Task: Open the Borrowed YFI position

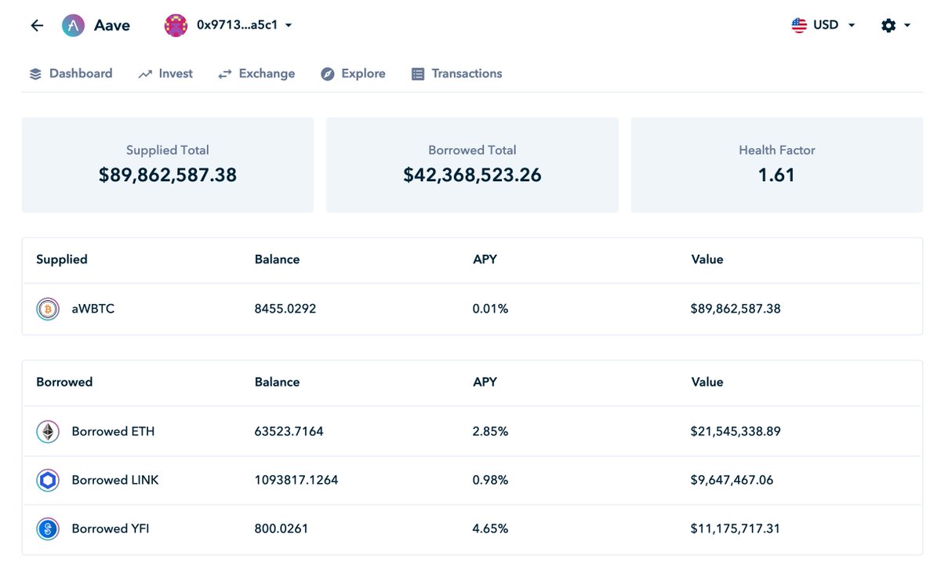Action: (x=111, y=528)
